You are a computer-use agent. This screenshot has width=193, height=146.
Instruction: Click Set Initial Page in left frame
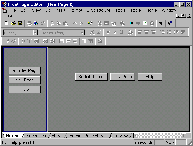coord(24,71)
